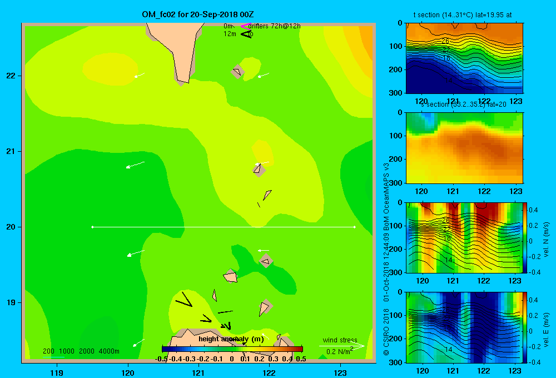Click the vertical "© CSIRO 2018" copyright text
The height and width of the screenshot is (378, 556).
[x=386, y=332]
